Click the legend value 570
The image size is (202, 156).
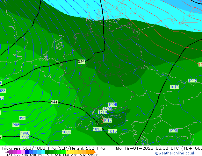[74, 155]
